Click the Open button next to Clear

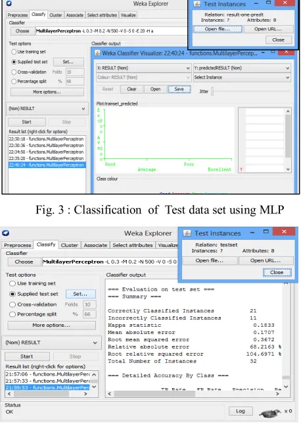click(155, 90)
